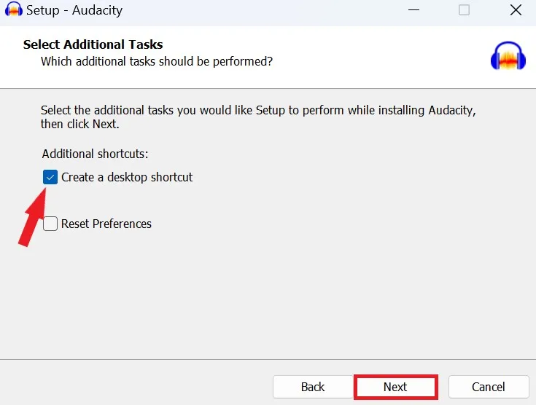This screenshot has width=536, height=405.
Task: Click the red arrow pointing at the checkbox
Action: pos(34,215)
